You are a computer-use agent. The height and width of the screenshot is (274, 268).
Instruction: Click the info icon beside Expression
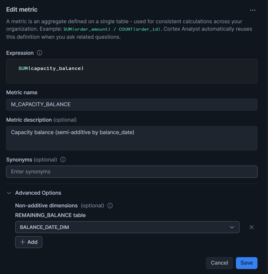coord(40,53)
